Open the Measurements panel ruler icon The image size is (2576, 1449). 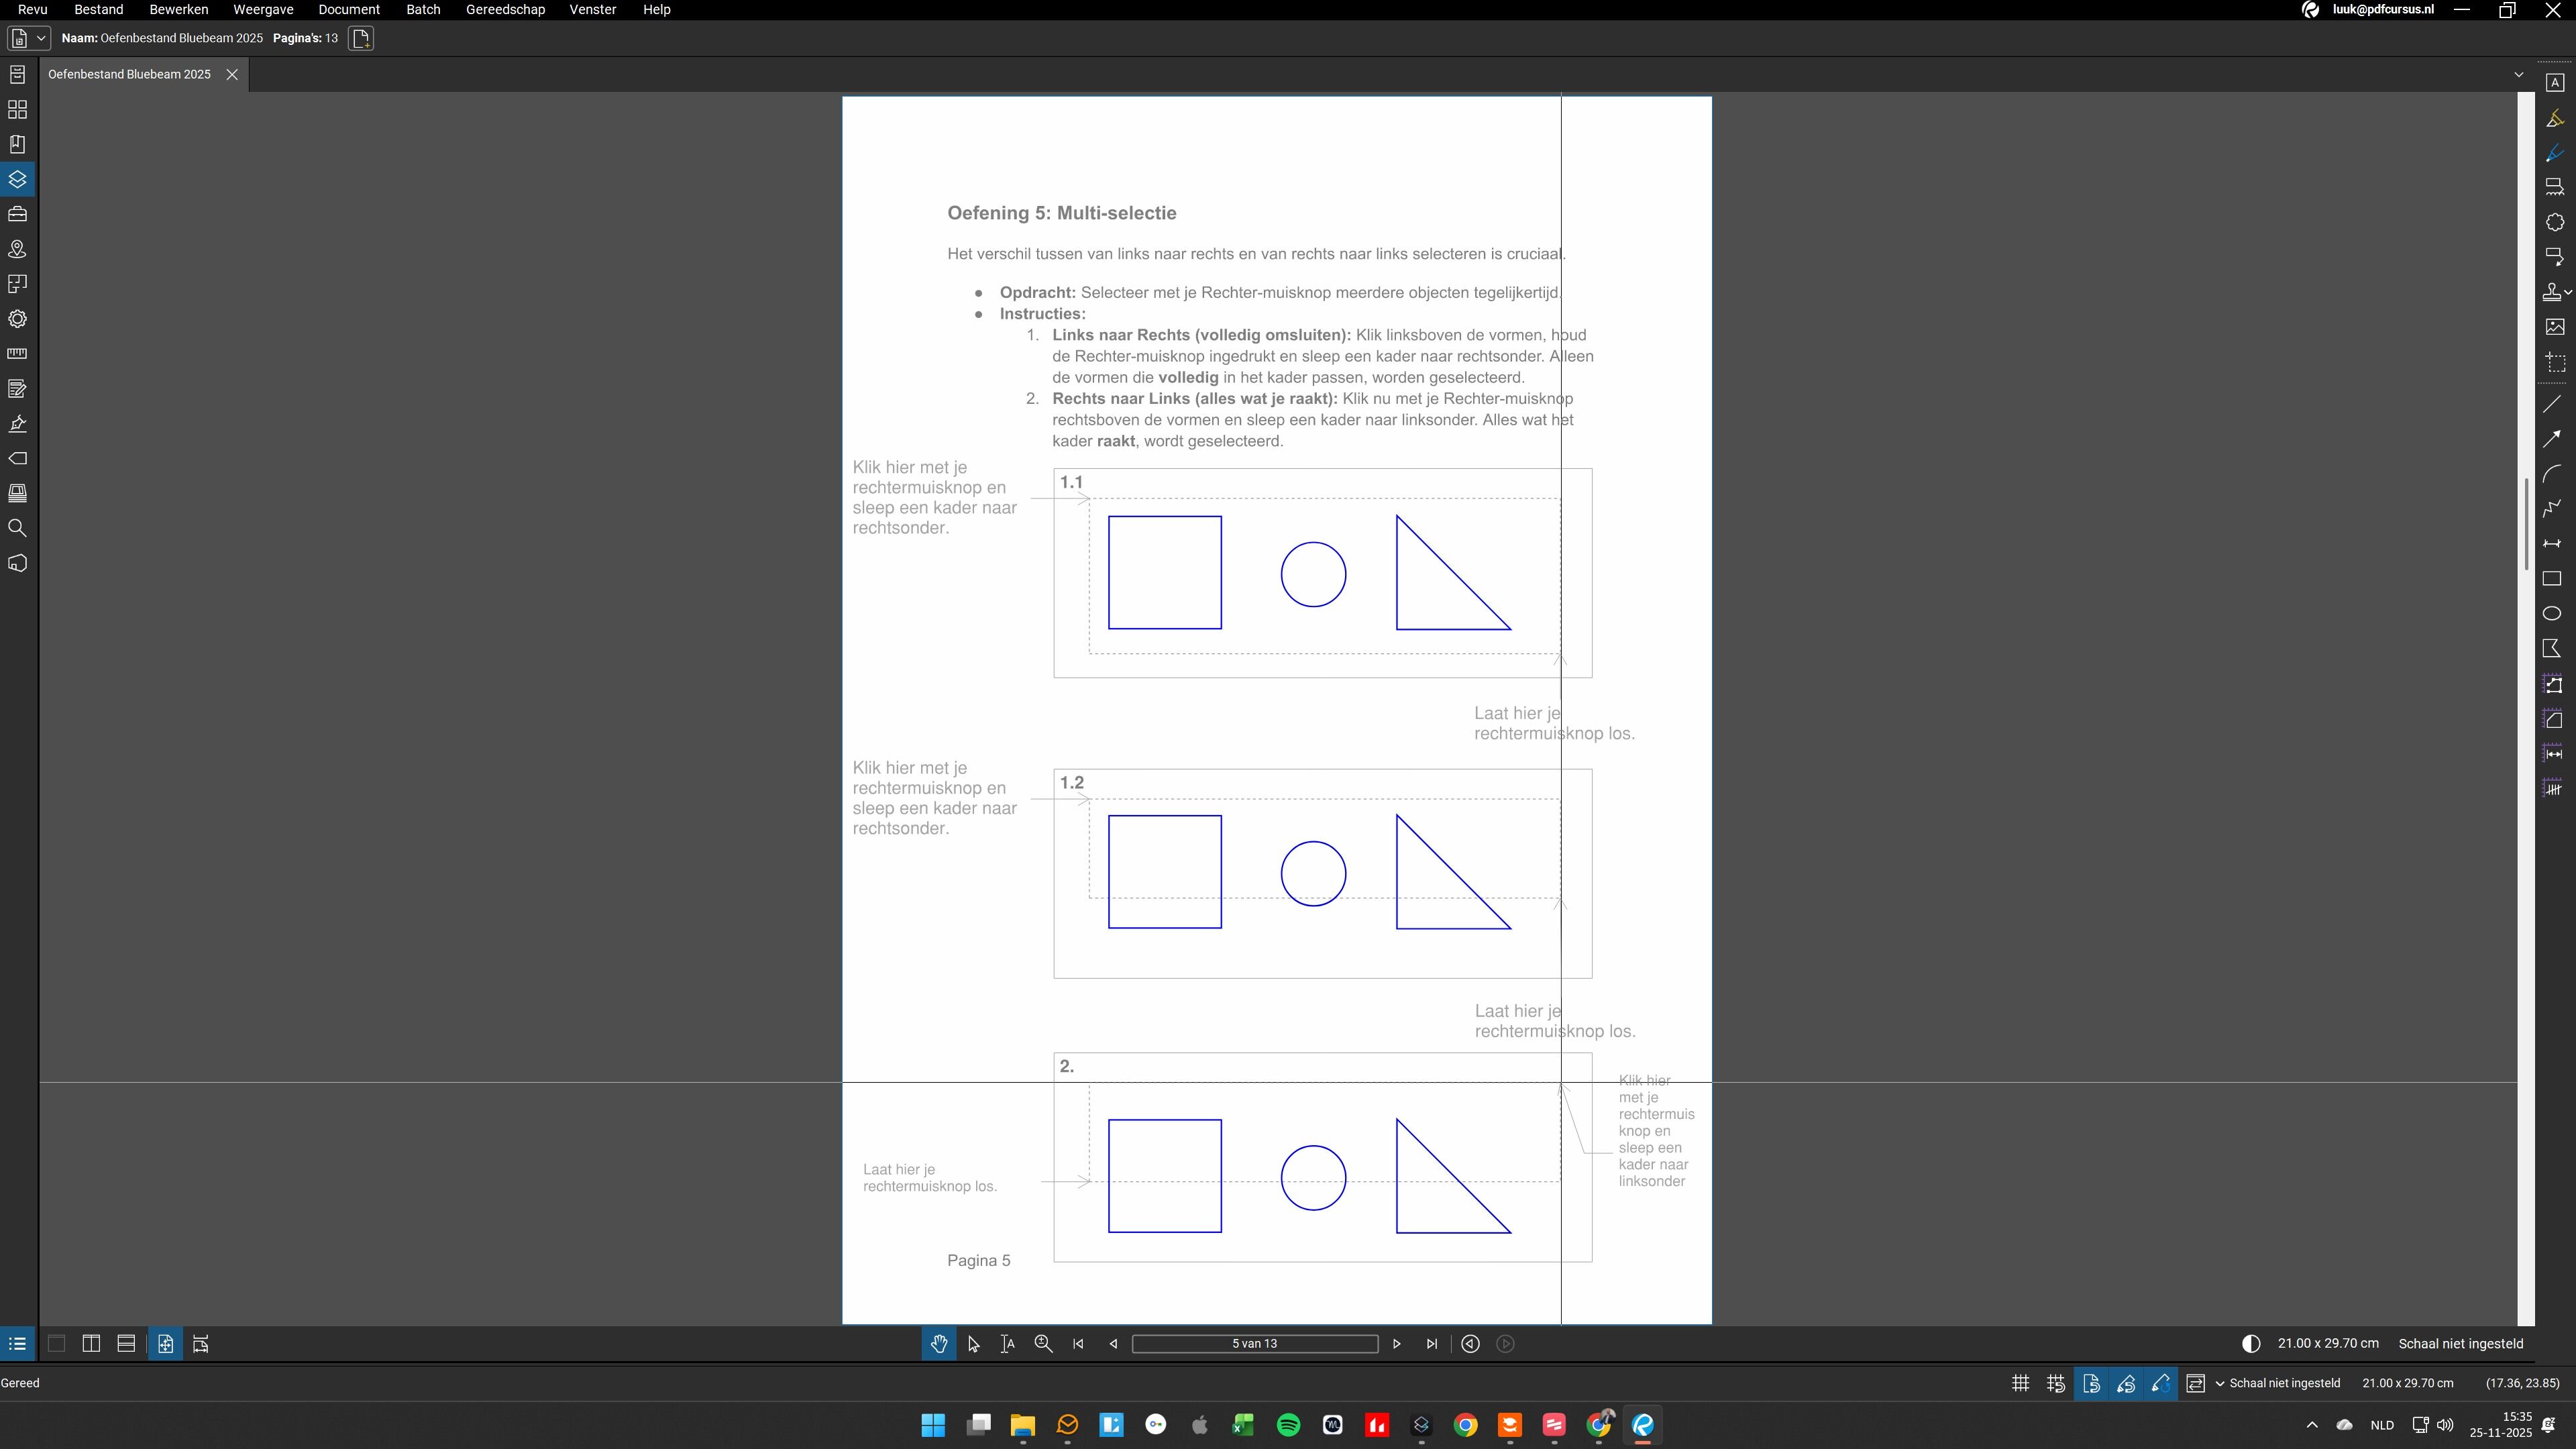click(17, 354)
